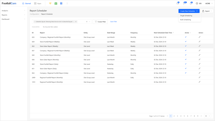Open the Apps grid
The height and width of the screenshot is (121, 215).
38,4
